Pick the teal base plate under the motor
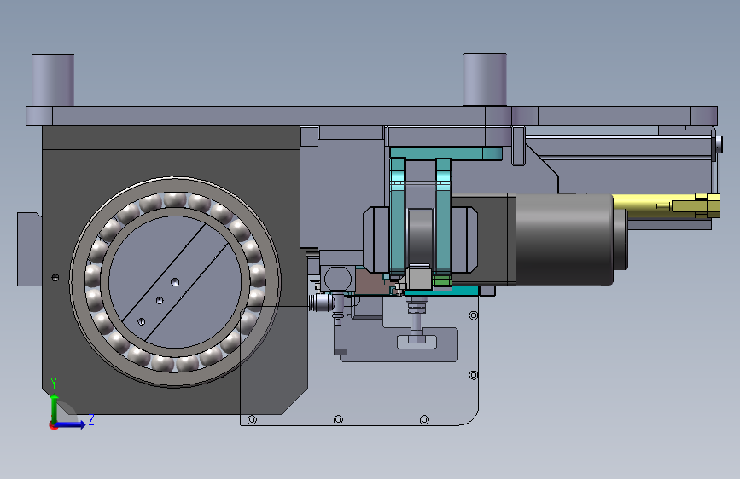 (441, 291)
